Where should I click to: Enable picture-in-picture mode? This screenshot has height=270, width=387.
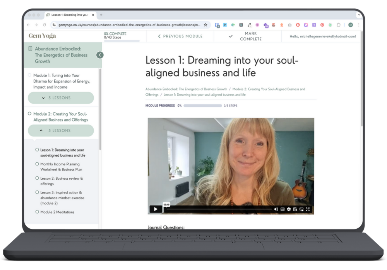(x=301, y=209)
